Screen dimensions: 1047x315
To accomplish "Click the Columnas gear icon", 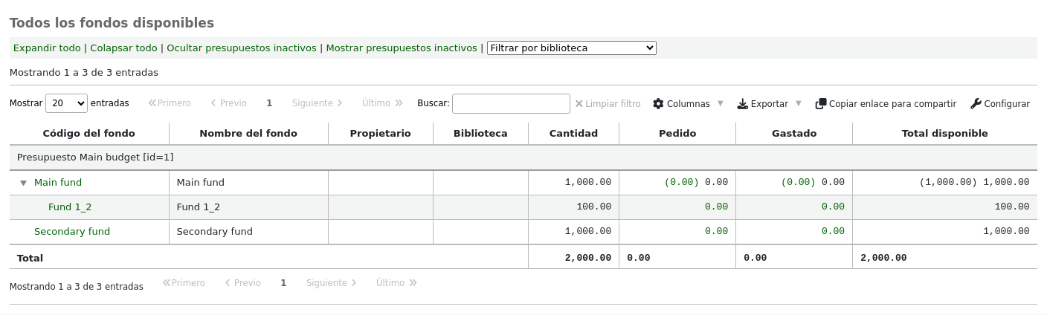I will coord(658,104).
